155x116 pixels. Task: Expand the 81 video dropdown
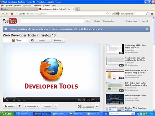pyautogui.click(x=59, y=40)
